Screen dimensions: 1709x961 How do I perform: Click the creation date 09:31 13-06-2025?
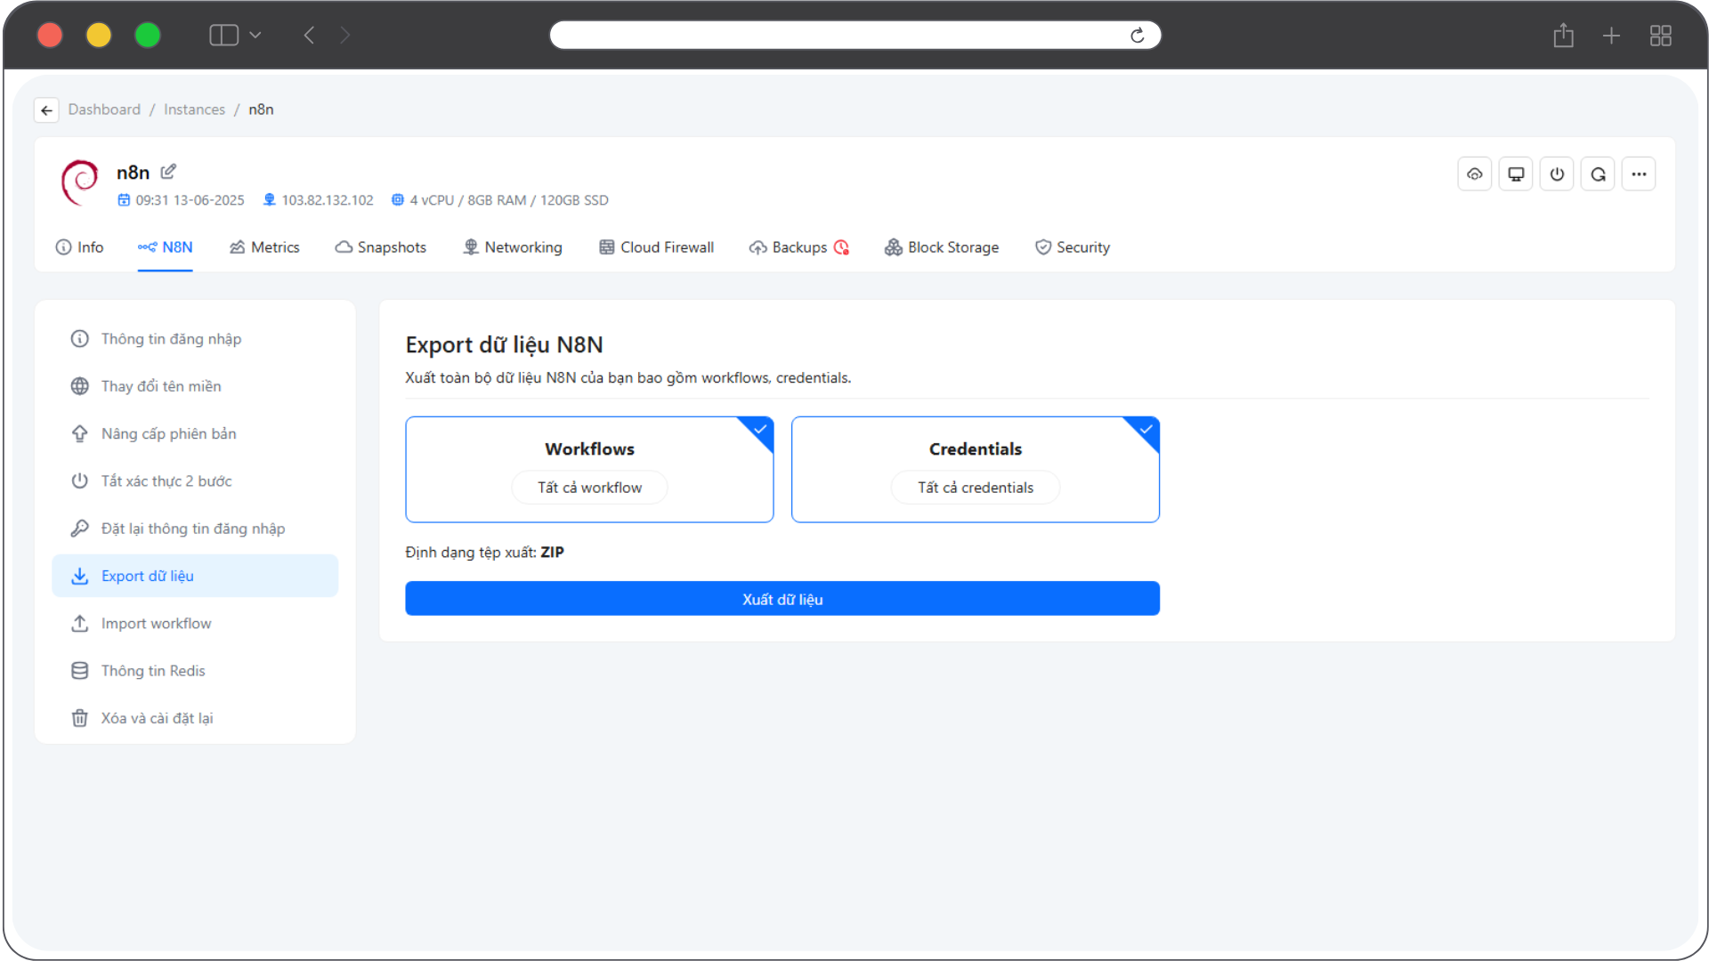coord(190,200)
